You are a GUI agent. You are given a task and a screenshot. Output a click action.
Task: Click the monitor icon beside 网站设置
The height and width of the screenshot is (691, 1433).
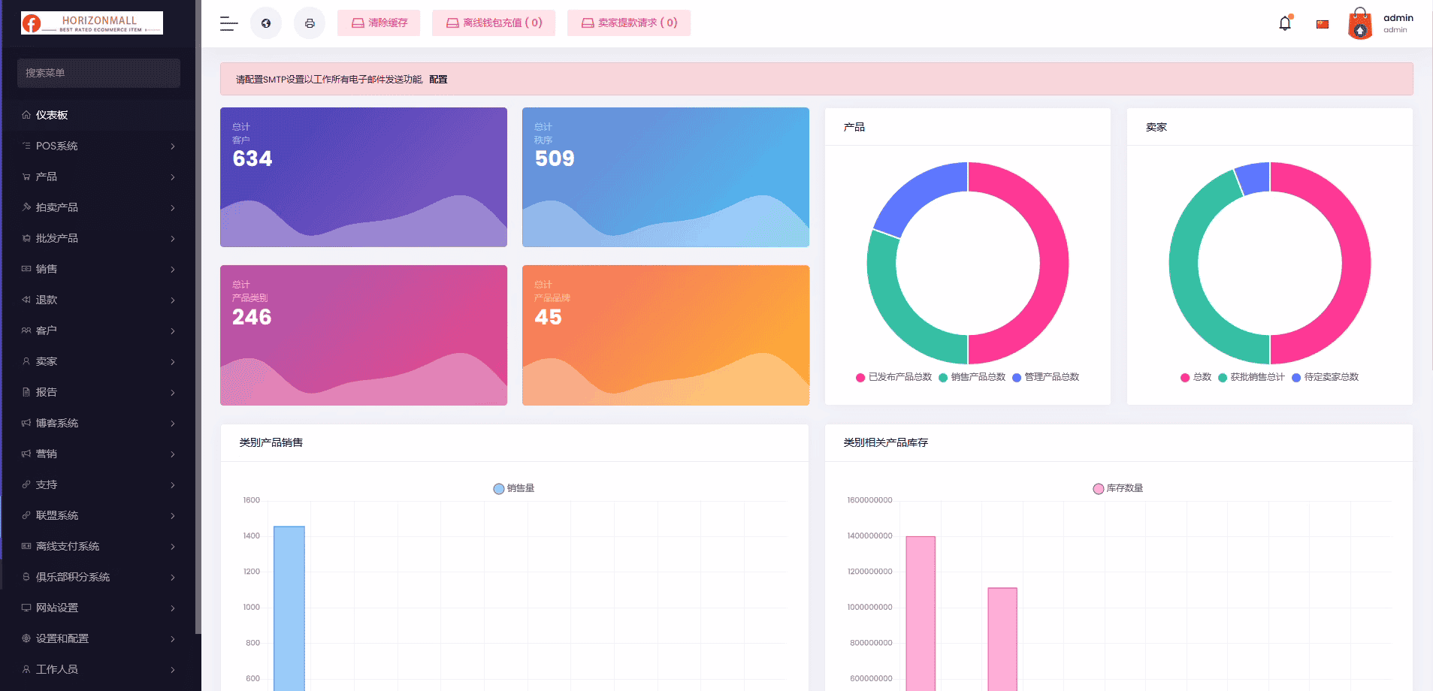26,608
